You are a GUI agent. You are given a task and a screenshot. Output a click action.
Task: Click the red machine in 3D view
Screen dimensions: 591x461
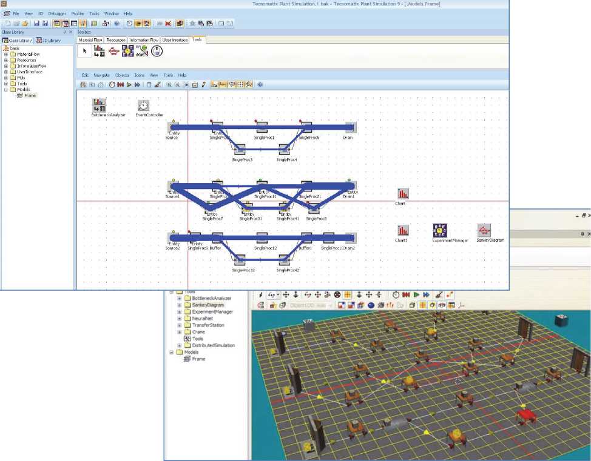[524, 416]
